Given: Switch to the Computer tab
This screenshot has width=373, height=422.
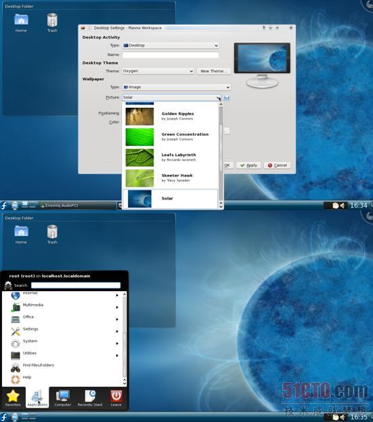Looking at the screenshot, I should click(x=62, y=398).
